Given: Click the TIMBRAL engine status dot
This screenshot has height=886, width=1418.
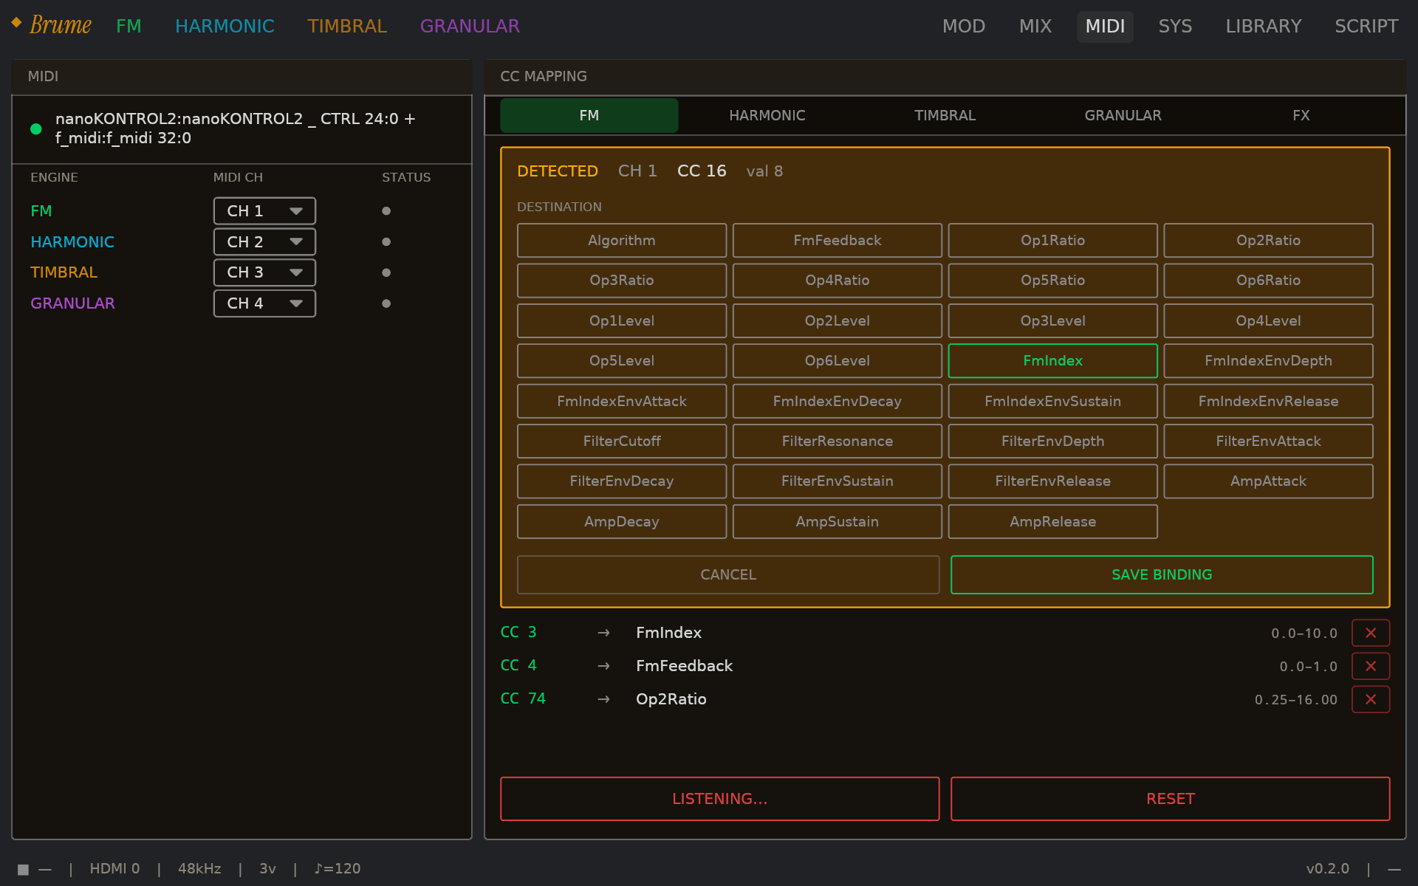Looking at the screenshot, I should click(x=386, y=272).
